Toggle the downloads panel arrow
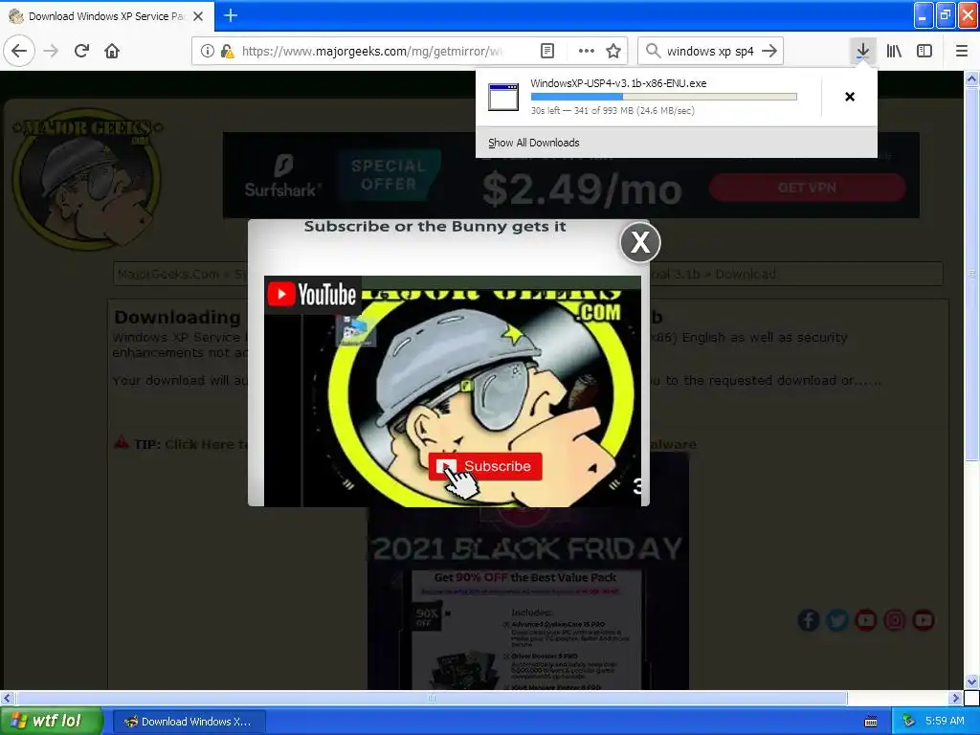 (x=862, y=51)
